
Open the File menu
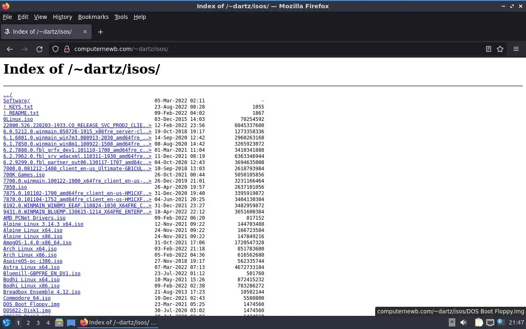(x=7, y=17)
